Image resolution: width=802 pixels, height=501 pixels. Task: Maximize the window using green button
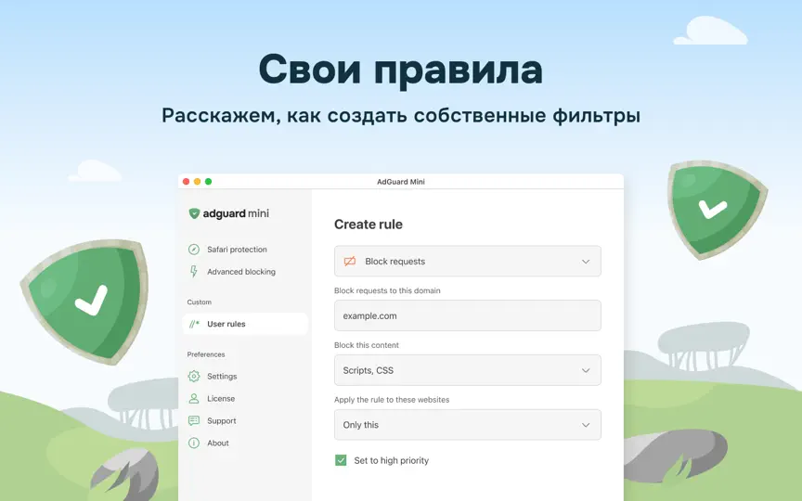pos(208,182)
